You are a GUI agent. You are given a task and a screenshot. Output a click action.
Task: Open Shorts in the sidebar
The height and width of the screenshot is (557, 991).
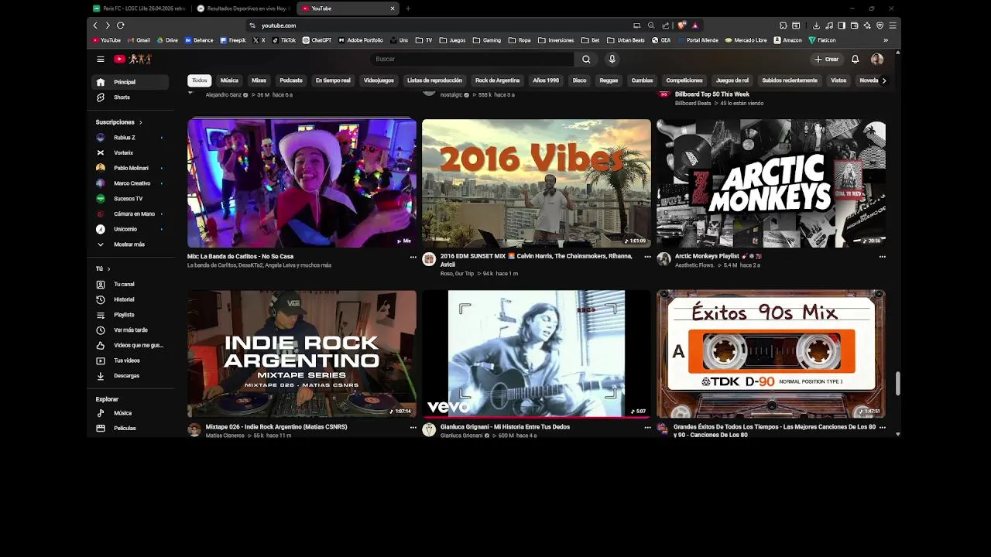coord(130,97)
